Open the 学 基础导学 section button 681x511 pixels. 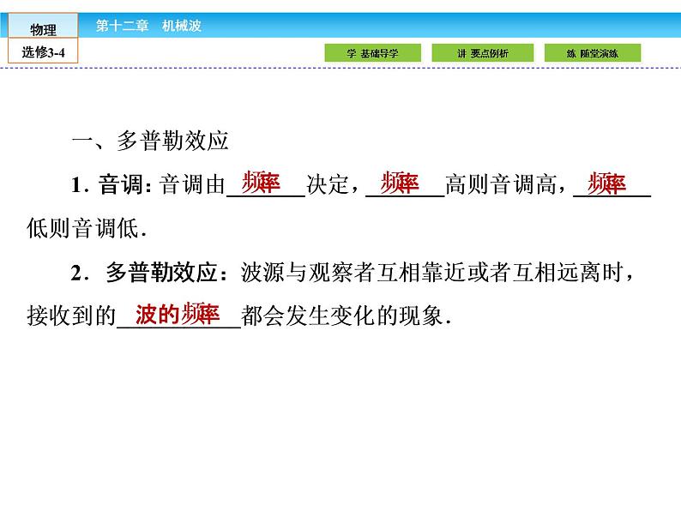click(x=372, y=53)
